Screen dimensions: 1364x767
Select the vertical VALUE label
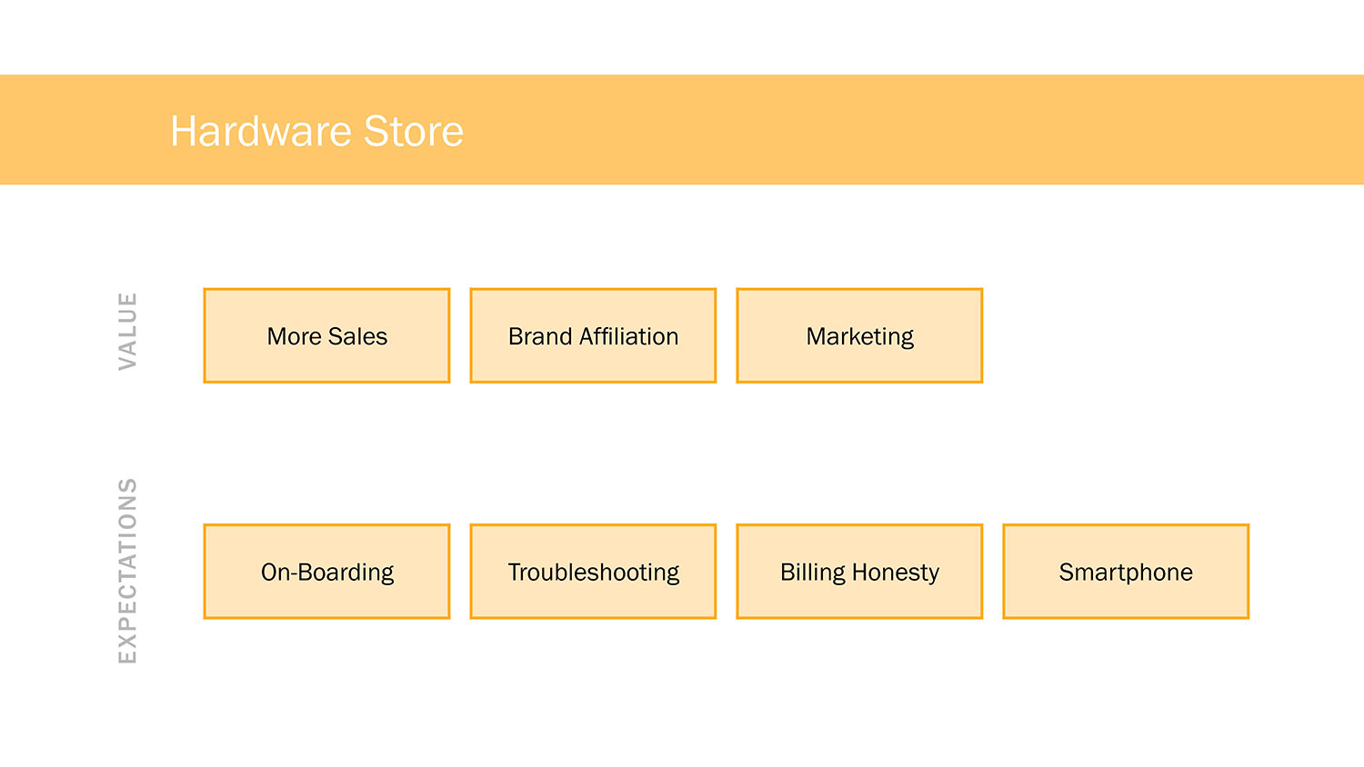point(128,331)
